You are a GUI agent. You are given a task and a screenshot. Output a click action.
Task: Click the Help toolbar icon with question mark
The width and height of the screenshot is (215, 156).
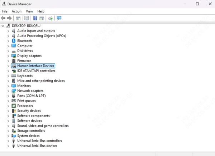coord(35,18)
